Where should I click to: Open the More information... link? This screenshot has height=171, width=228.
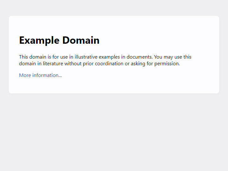point(40,75)
